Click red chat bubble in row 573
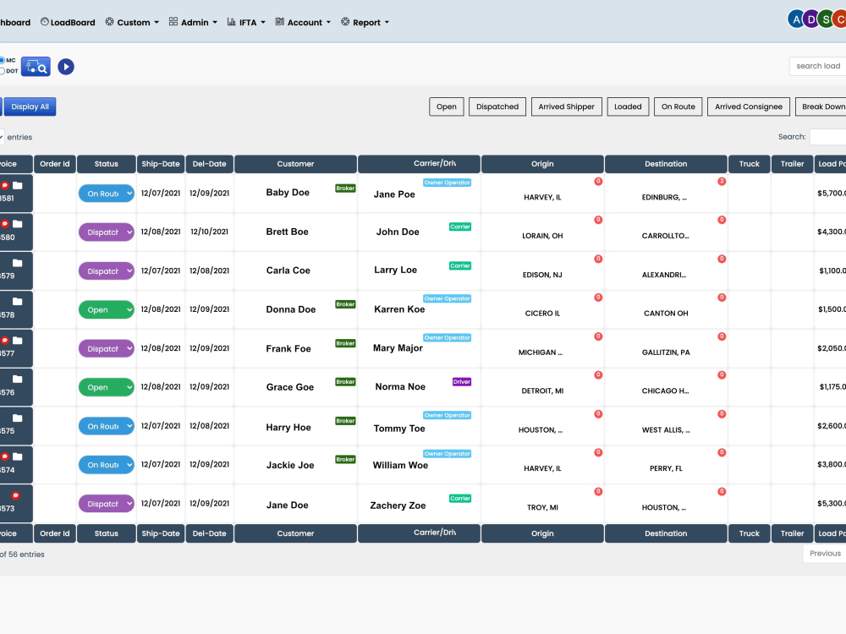This screenshot has height=634, width=846. pyautogui.click(x=15, y=495)
